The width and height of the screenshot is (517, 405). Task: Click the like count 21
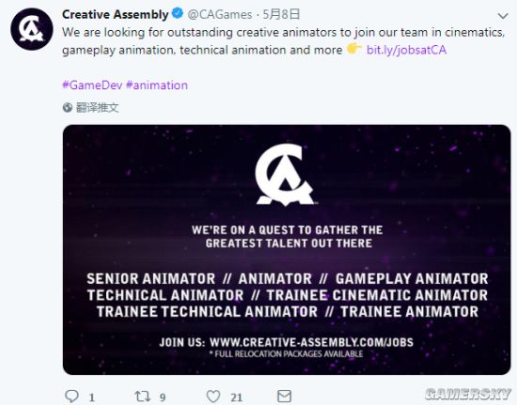click(x=236, y=397)
